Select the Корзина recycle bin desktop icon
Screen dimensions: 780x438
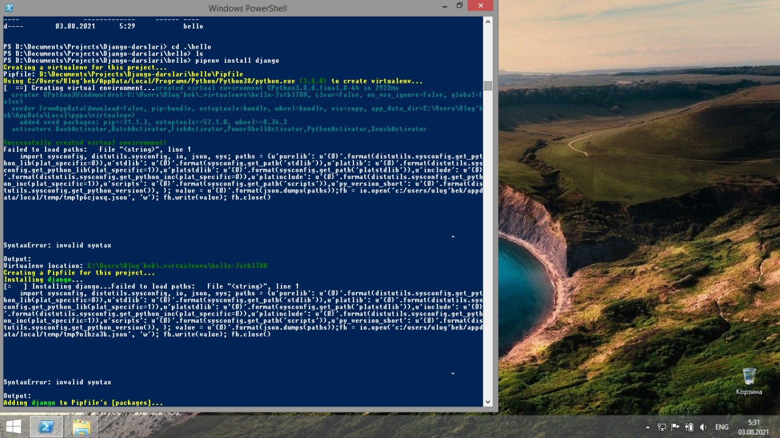pyautogui.click(x=749, y=381)
